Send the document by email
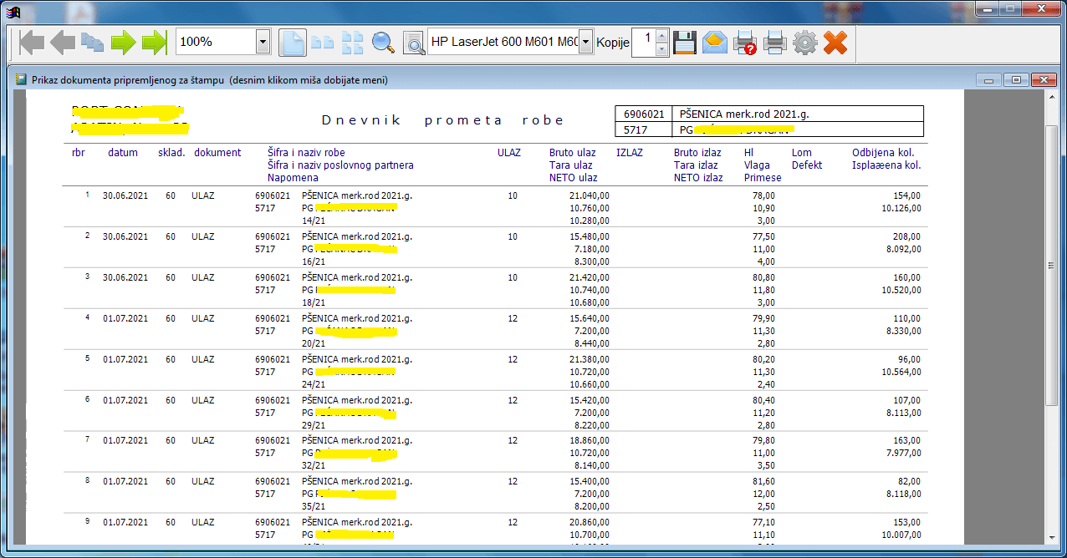Screen dimensions: 1067x558 [714, 43]
